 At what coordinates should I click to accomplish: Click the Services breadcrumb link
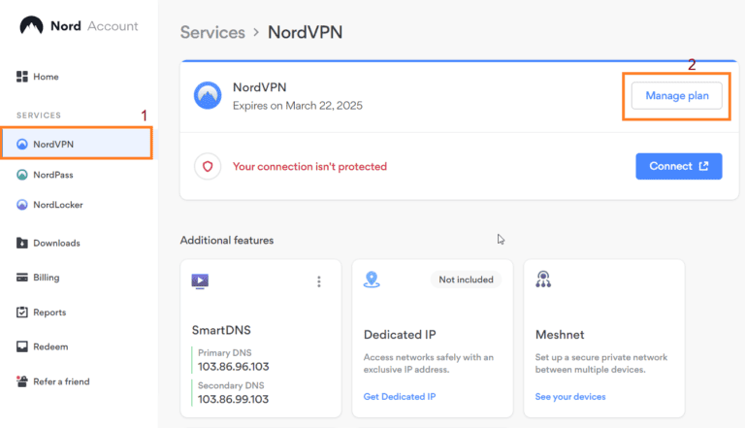[x=212, y=32]
